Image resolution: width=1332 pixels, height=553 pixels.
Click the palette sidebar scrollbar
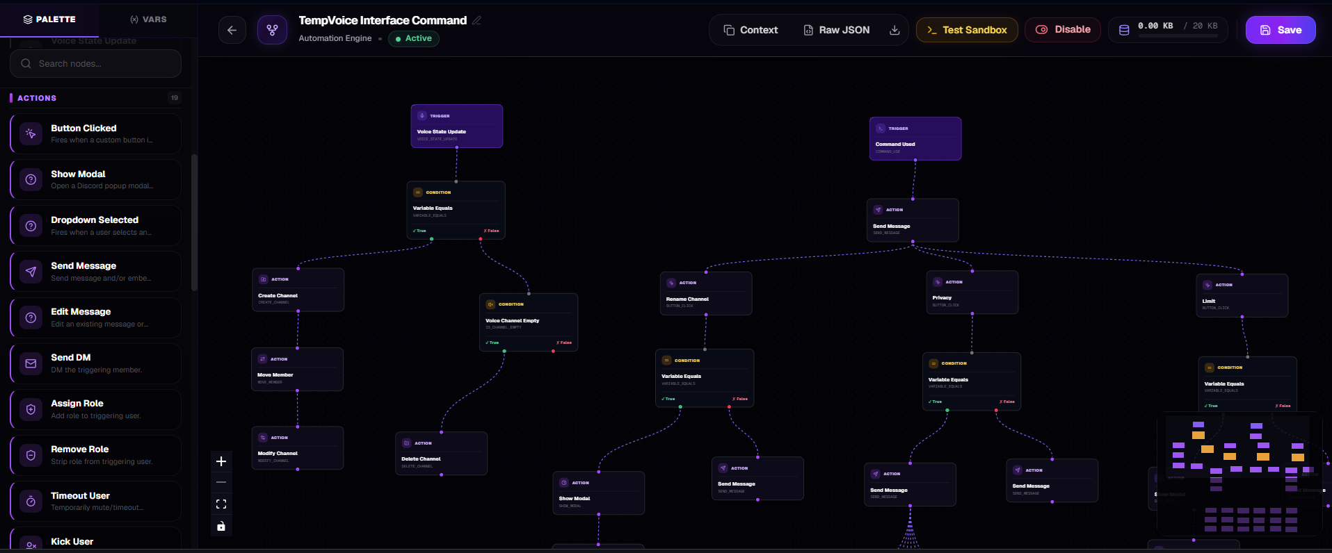tap(194, 222)
